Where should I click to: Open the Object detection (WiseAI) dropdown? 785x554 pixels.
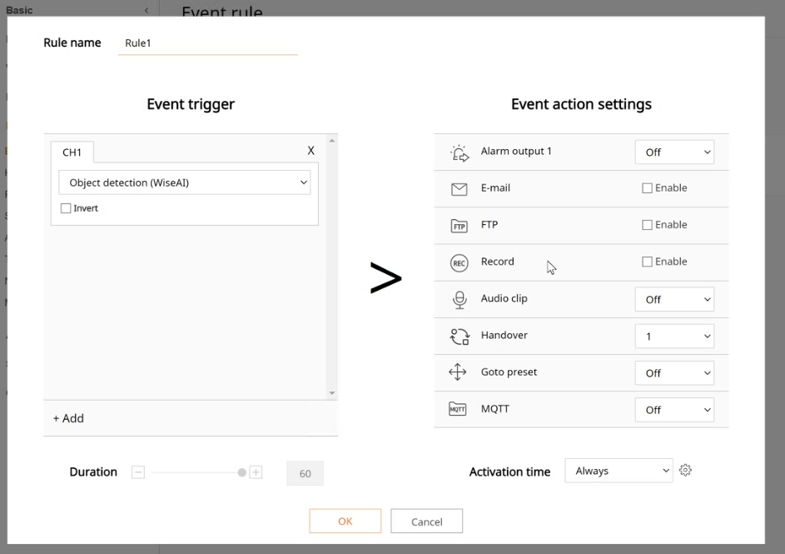pyautogui.click(x=184, y=182)
